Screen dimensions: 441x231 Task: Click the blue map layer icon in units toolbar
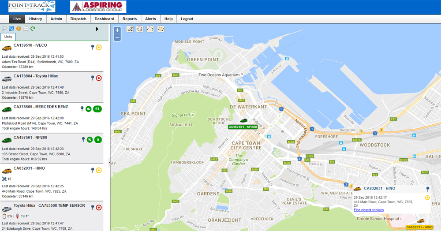point(11,29)
